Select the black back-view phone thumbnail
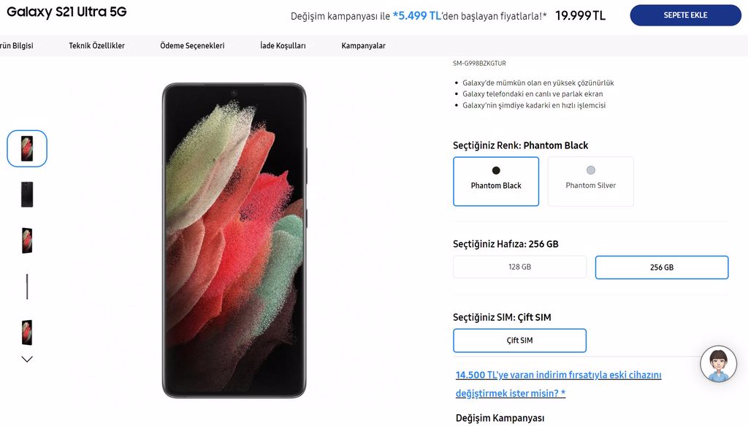 (27, 194)
